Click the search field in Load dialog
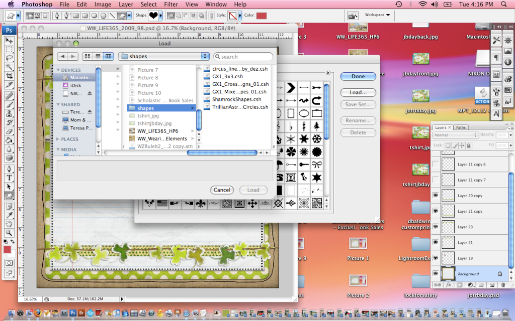Image resolution: width=515 pixels, height=321 pixels. pyautogui.click(x=243, y=56)
